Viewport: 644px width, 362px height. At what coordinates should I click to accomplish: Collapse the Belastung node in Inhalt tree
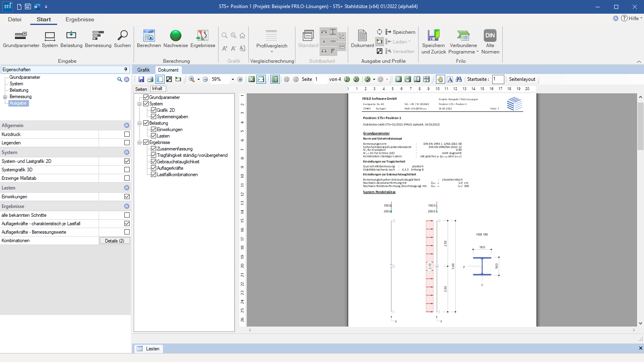[x=140, y=123]
